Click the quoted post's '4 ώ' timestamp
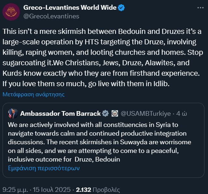 pos(182,113)
